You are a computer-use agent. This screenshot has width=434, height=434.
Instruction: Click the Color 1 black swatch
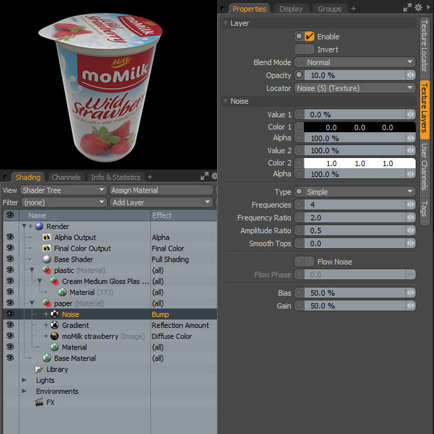359,127
